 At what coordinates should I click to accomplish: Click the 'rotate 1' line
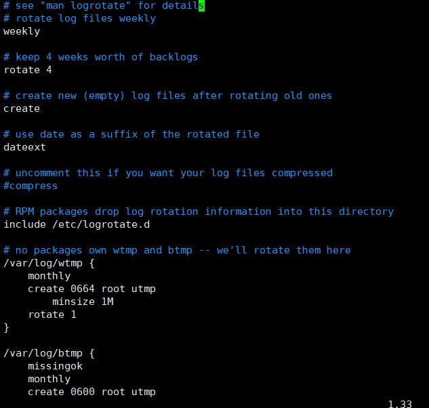52,314
